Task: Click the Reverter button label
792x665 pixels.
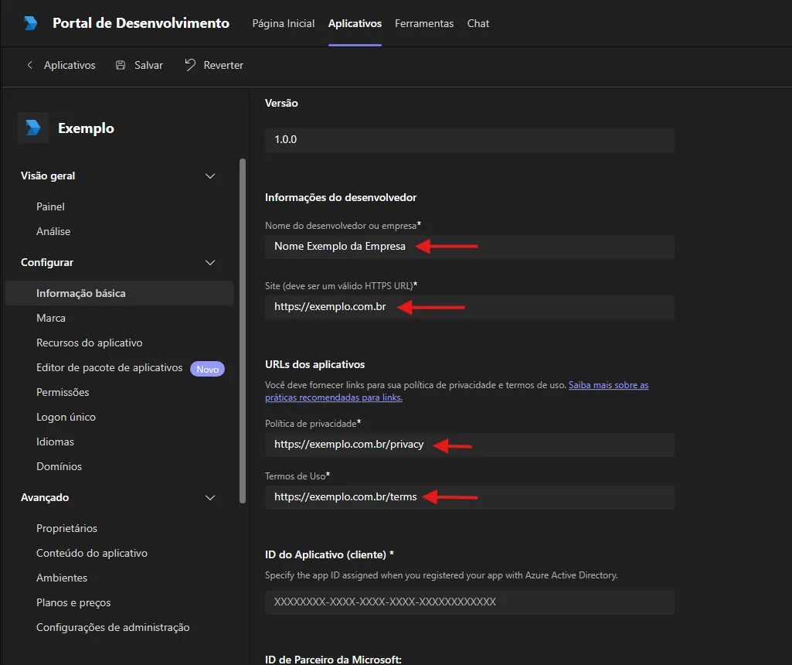Action: [x=223, y=65]
